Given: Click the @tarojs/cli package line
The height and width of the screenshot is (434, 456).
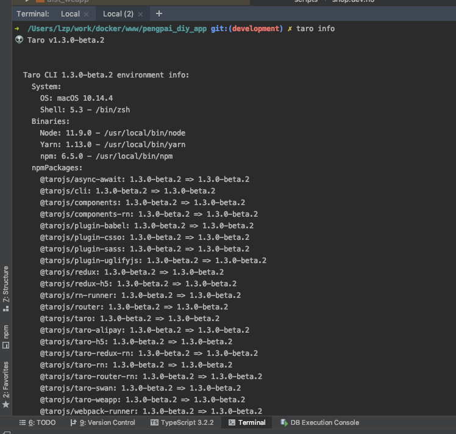Looking at the screenshot, I should point(127,191).
